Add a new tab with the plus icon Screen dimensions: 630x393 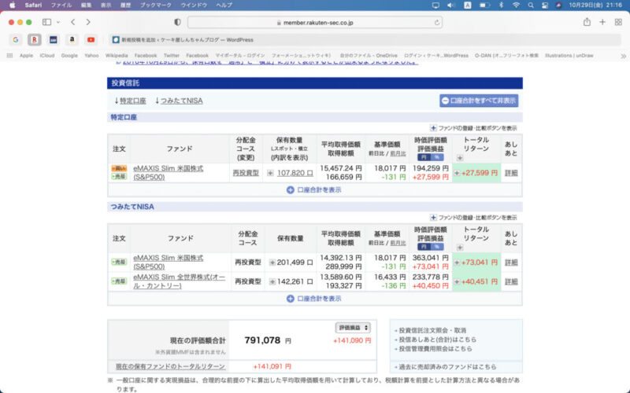tap(602, 22)
